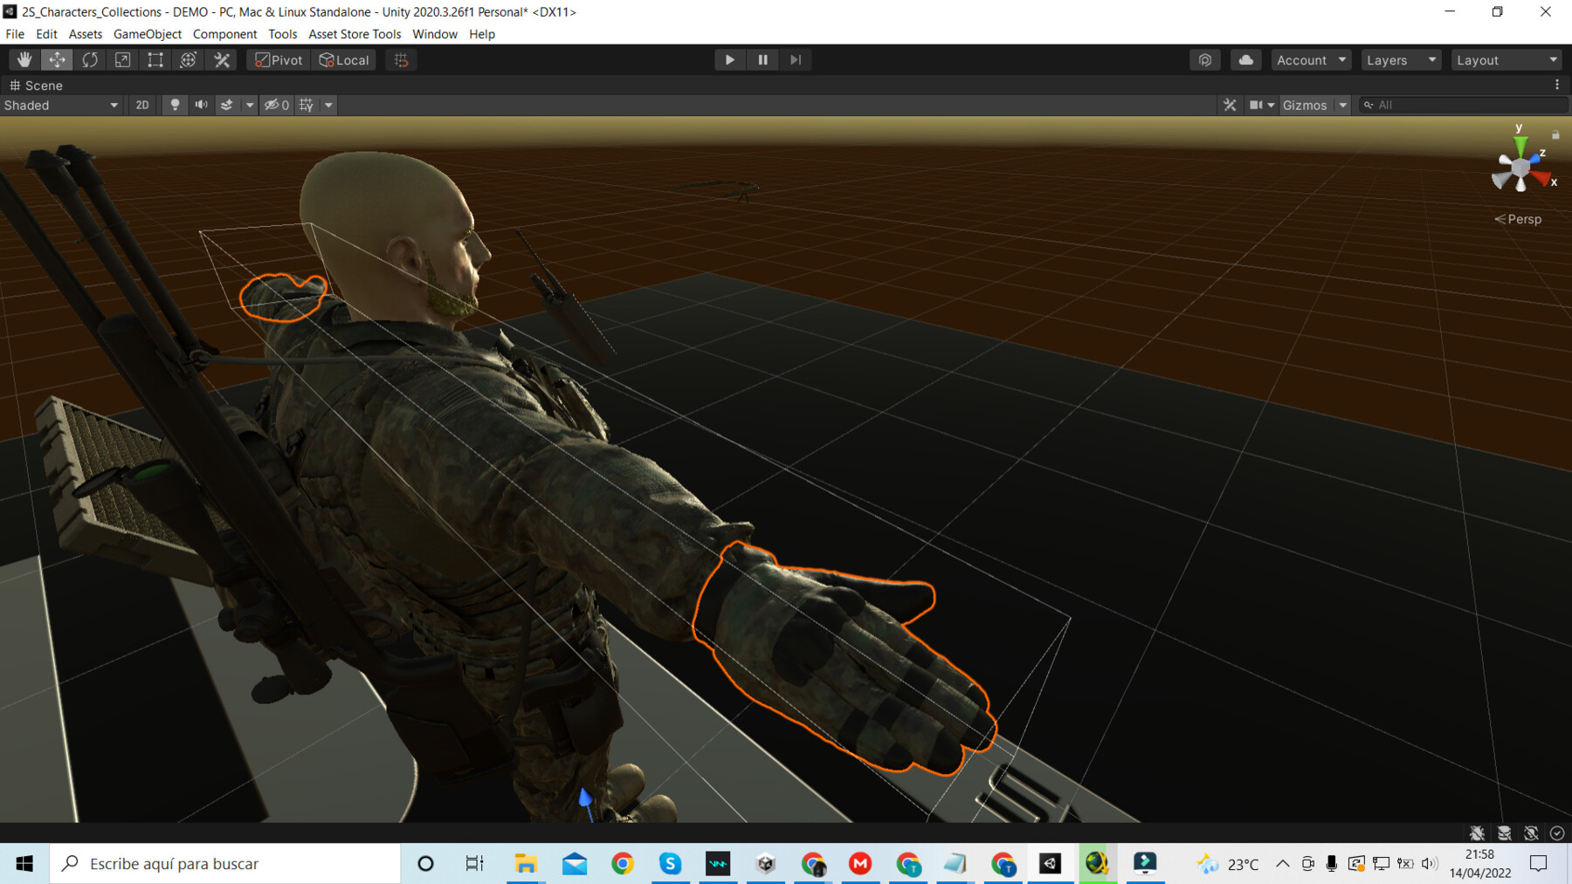1572x884 pixels.
Task: Select the Scale tool
Action: coord(122,60)
